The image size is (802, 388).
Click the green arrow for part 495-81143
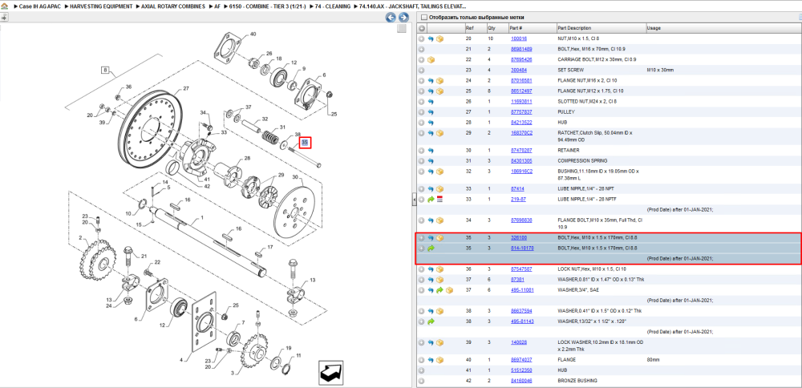pos(431,321)
